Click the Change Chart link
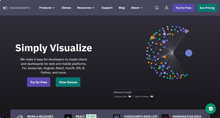The image size is (220, 118). click(120, 97)
